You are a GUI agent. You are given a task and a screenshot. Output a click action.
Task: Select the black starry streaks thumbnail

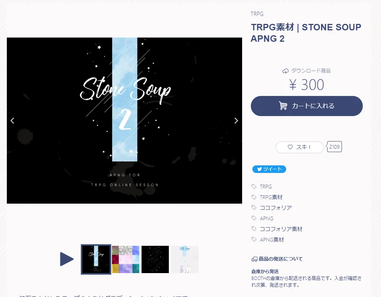click(155, 259)
